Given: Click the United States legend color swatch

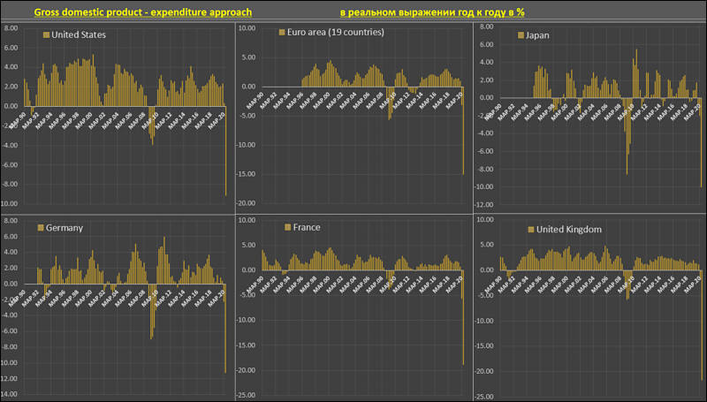Looking at the screenshot, I should click(x=46, y=35).
